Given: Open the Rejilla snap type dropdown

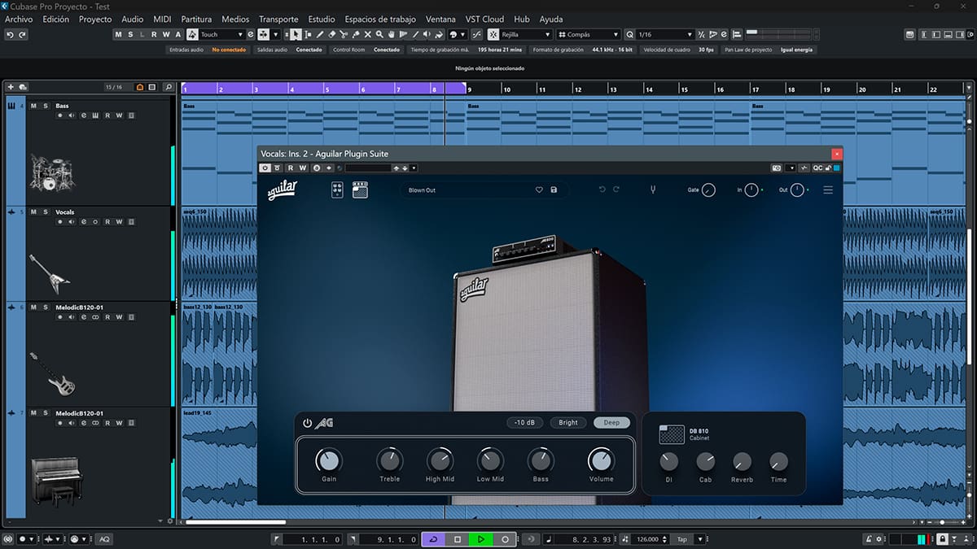Looking at the screenshot, I should [526, 34].
